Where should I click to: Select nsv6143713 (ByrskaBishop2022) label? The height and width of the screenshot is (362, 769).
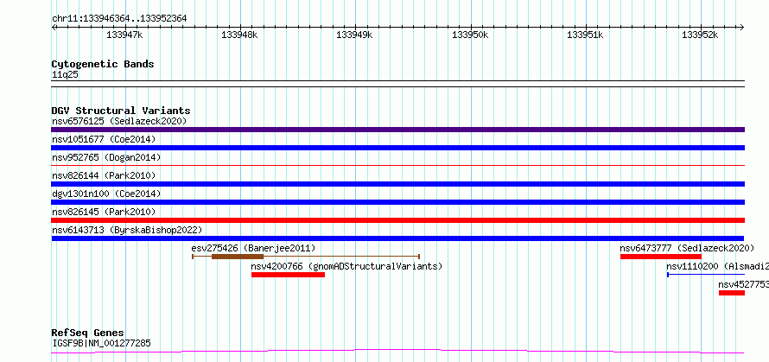coord(127,230)
